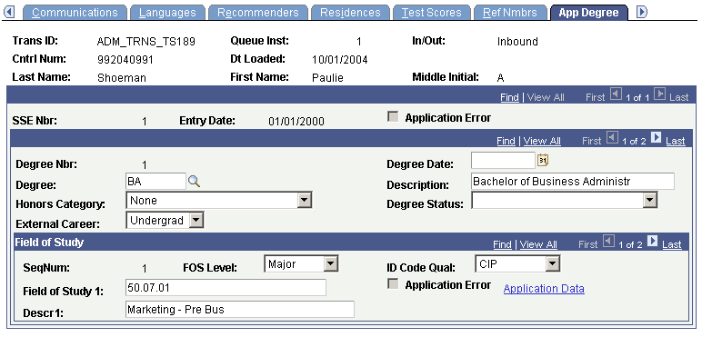Switch to the Ref Nmbrs tab
This screenshot has height=337, width=702.
510,12
